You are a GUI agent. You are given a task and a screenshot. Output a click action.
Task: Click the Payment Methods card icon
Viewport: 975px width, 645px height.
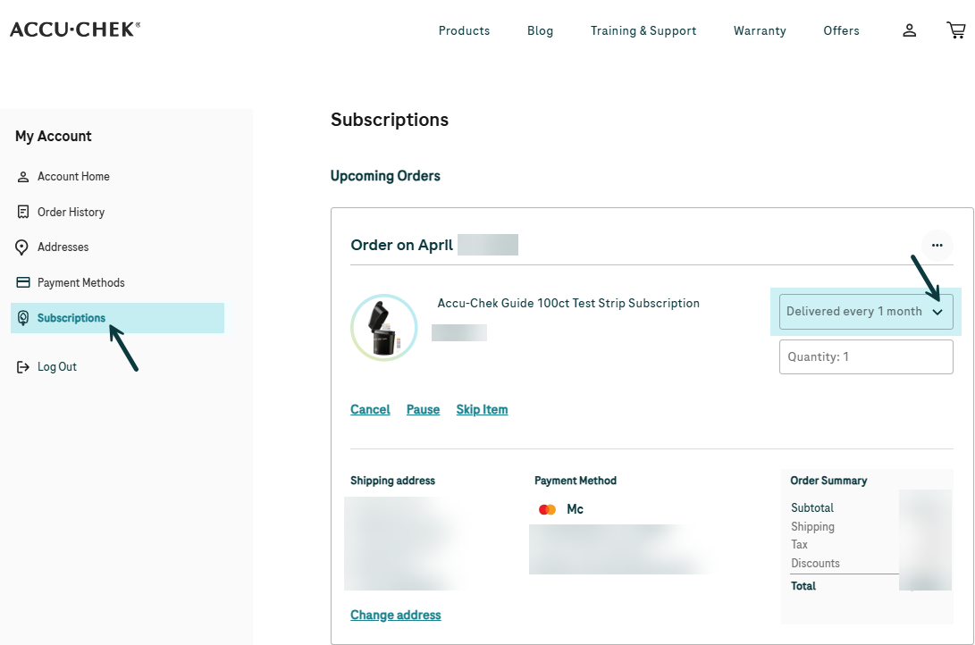coord(23,282)
